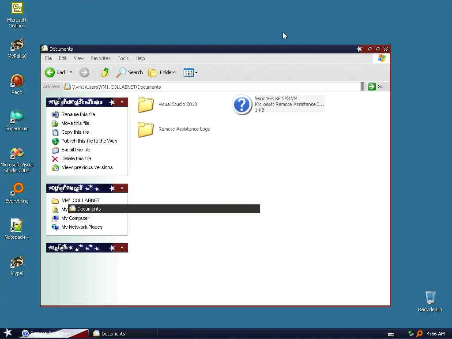Click the star button in Documents title bar
452x339 pixels.
coord(359,49)
